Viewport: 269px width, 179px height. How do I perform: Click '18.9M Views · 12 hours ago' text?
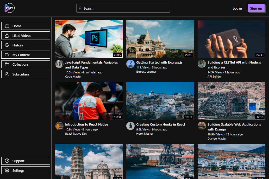click(225, 134)
